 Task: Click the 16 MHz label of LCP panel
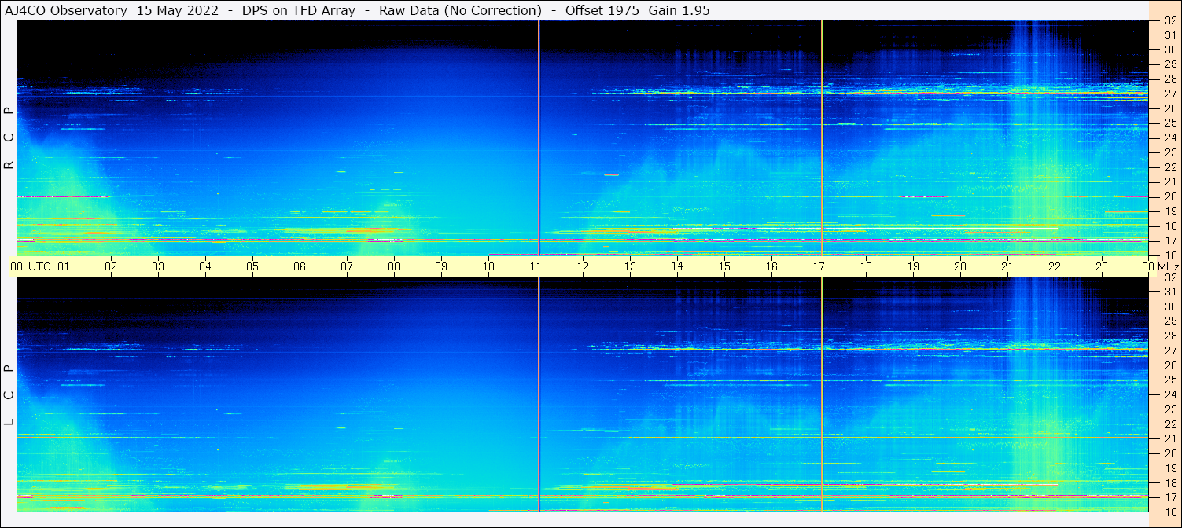pyautogui.click(x=1170, y=511)
